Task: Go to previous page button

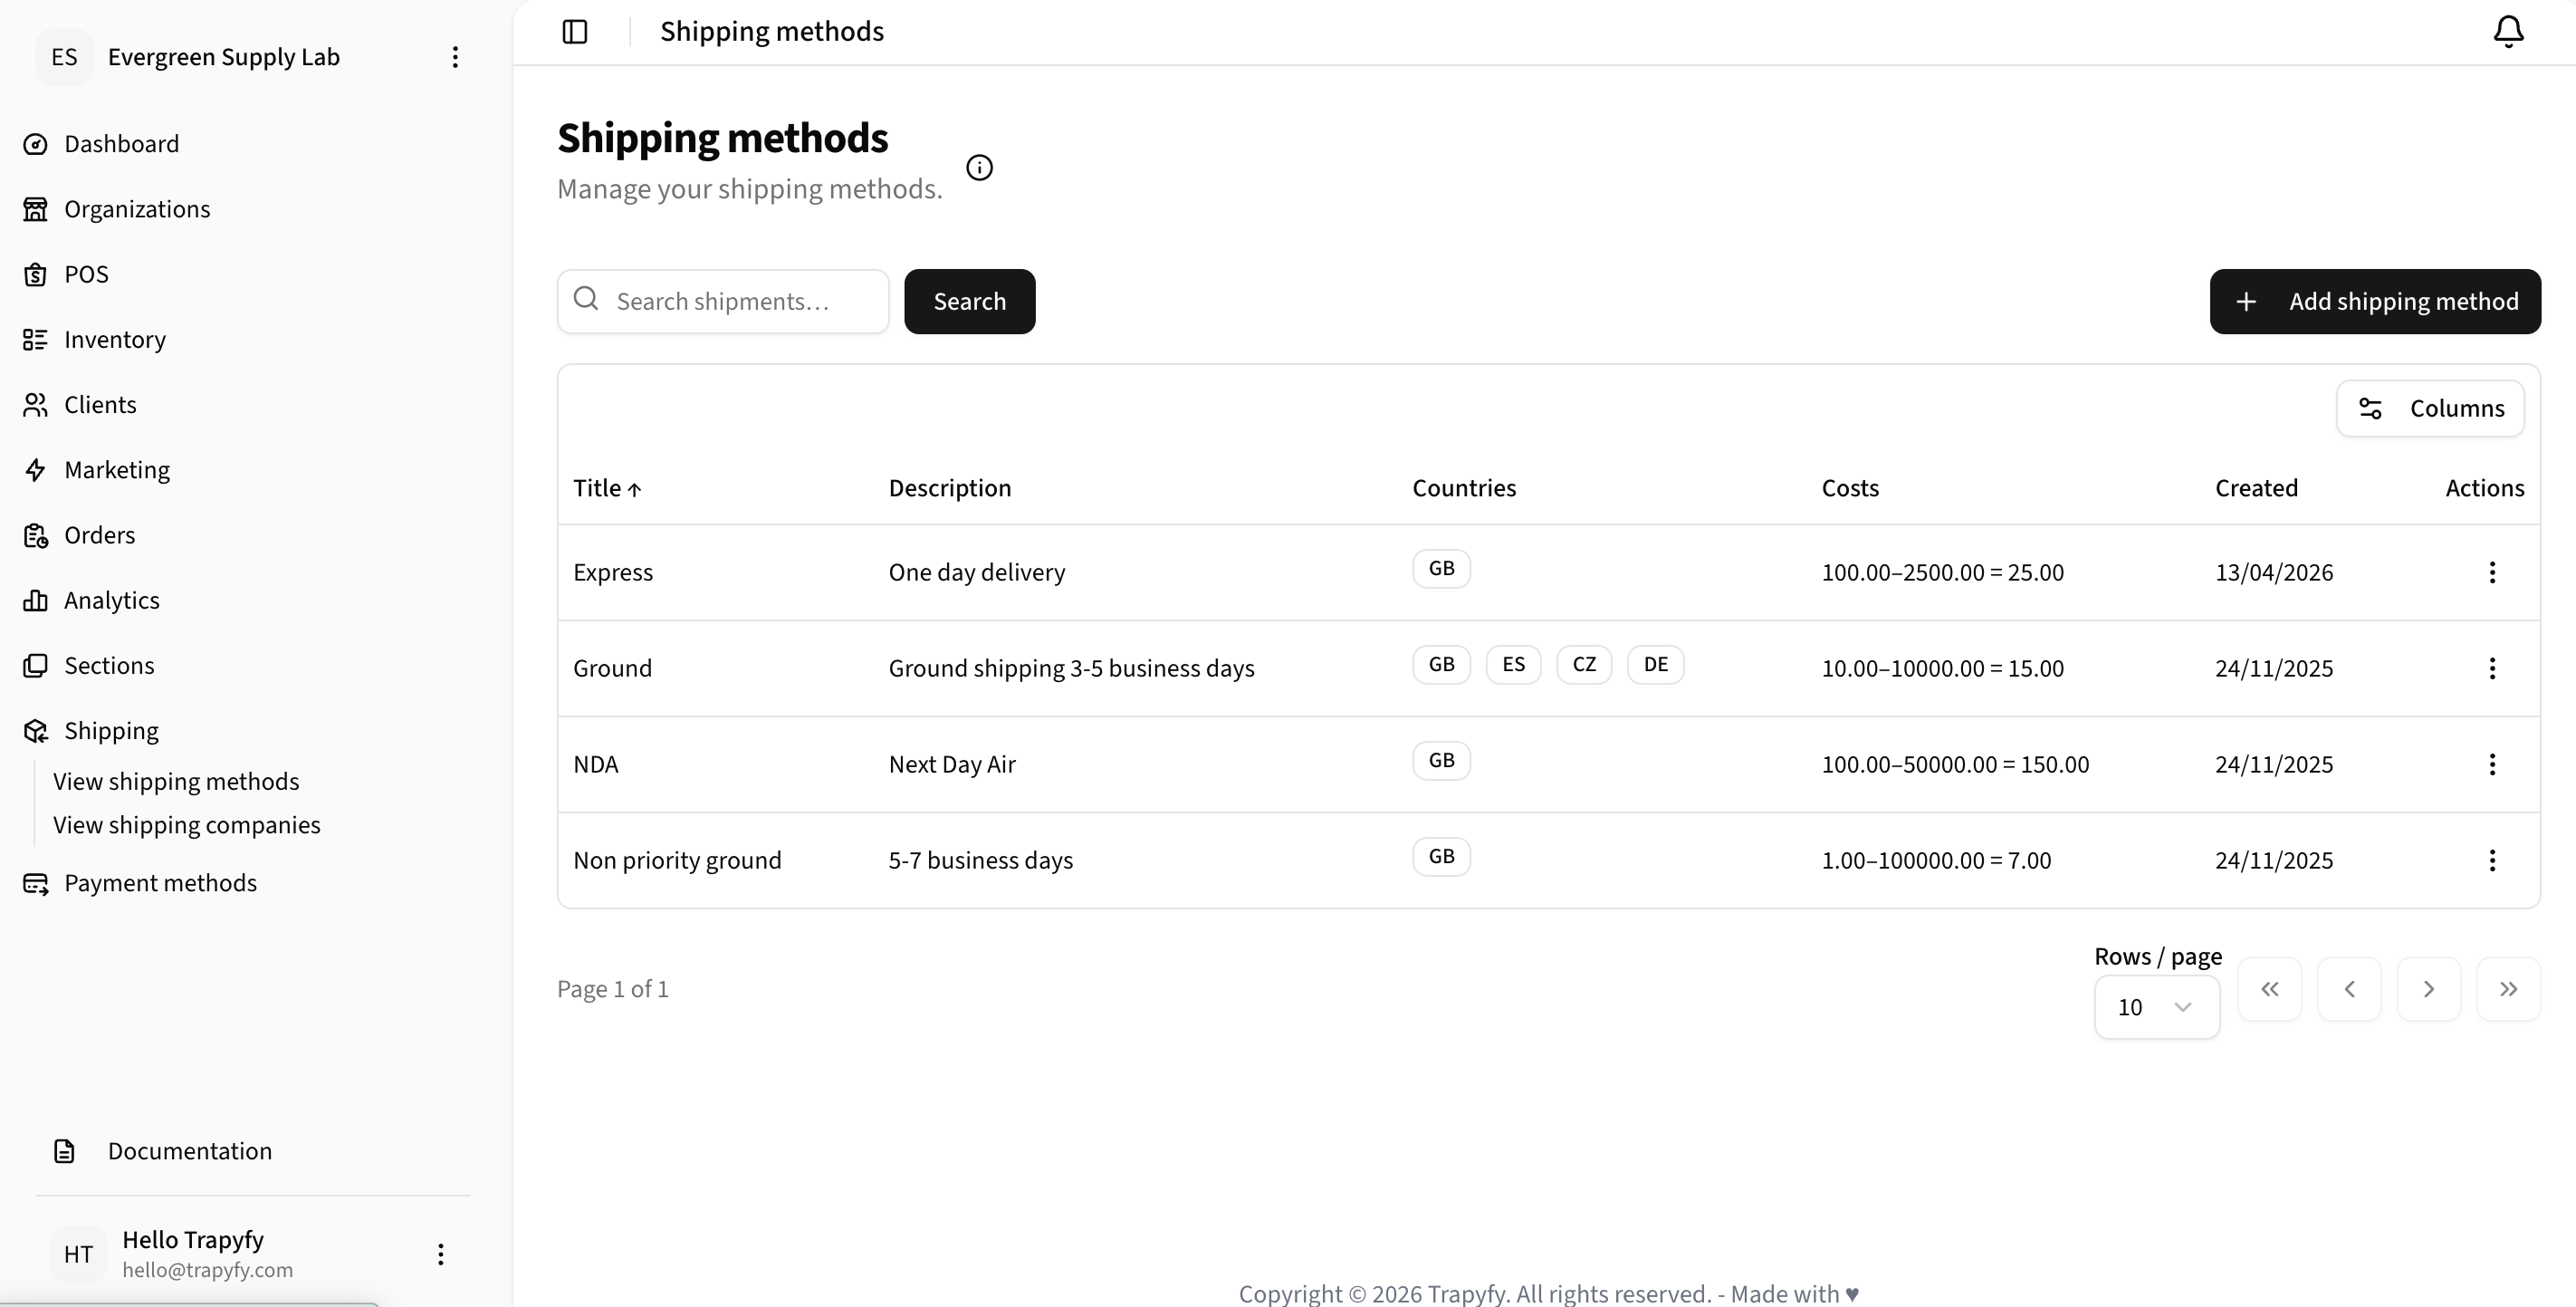Action: tap(2349, 989)
